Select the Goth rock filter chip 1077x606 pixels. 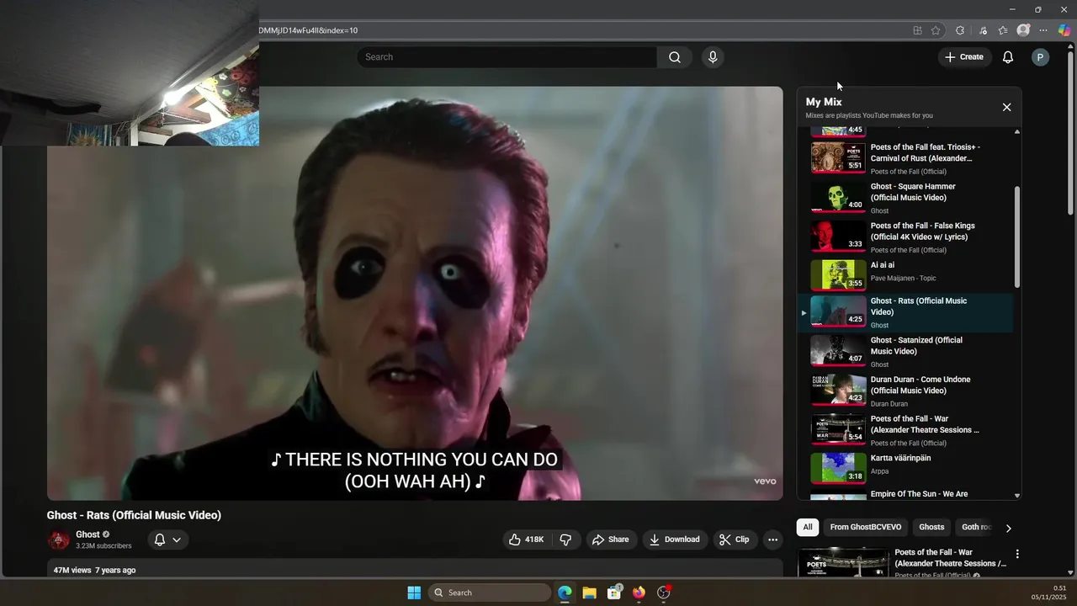976,527
